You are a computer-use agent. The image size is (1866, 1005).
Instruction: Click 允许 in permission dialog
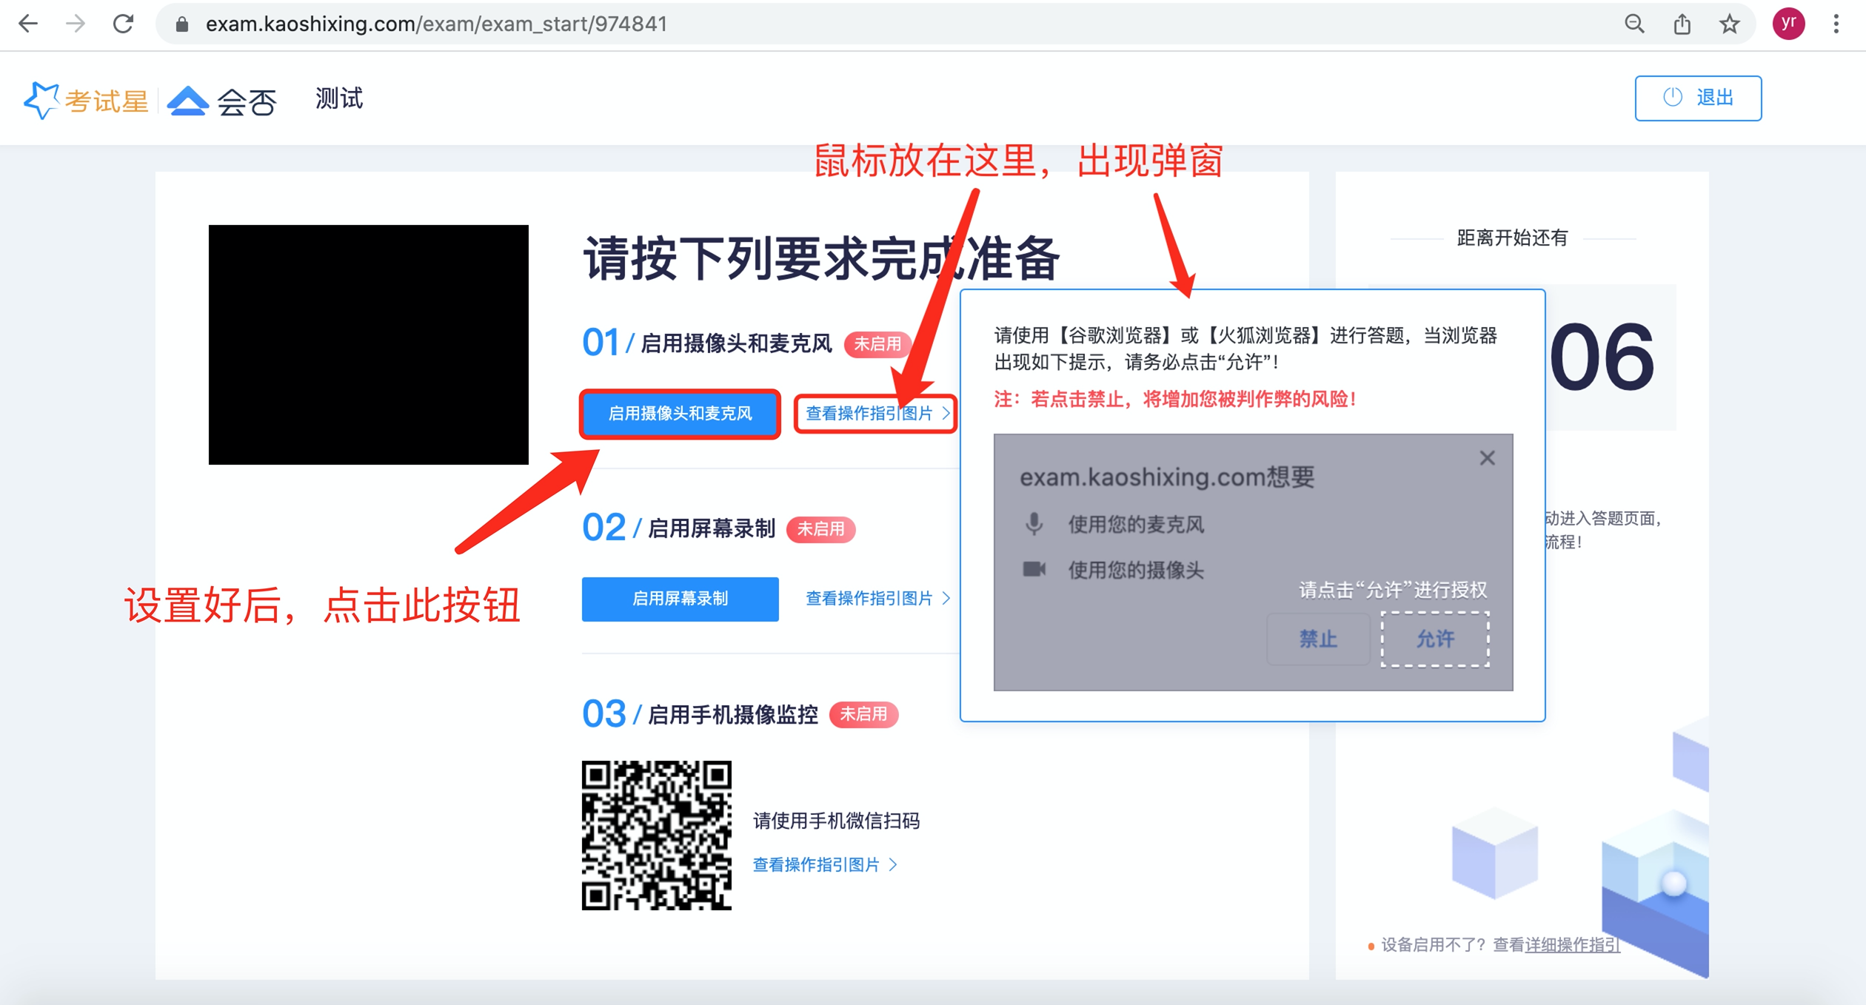pos(1434,639)
